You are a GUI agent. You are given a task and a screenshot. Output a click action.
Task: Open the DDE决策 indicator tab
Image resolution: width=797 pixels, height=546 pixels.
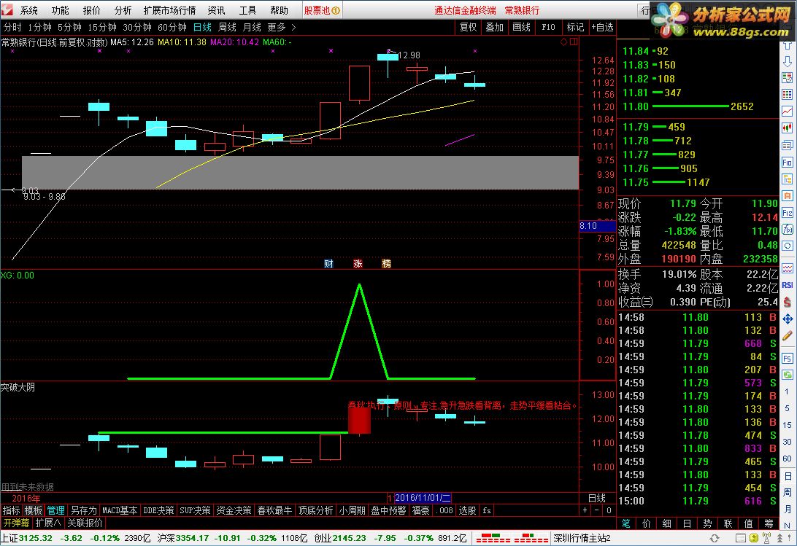[x=158, y=510]
